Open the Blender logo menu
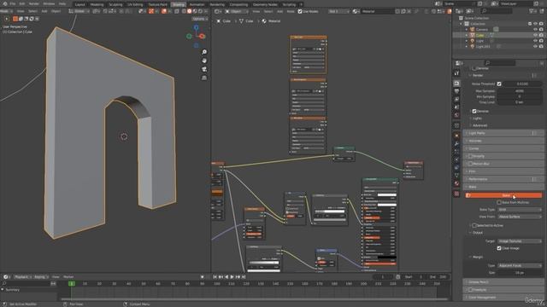 pos(5,3)
